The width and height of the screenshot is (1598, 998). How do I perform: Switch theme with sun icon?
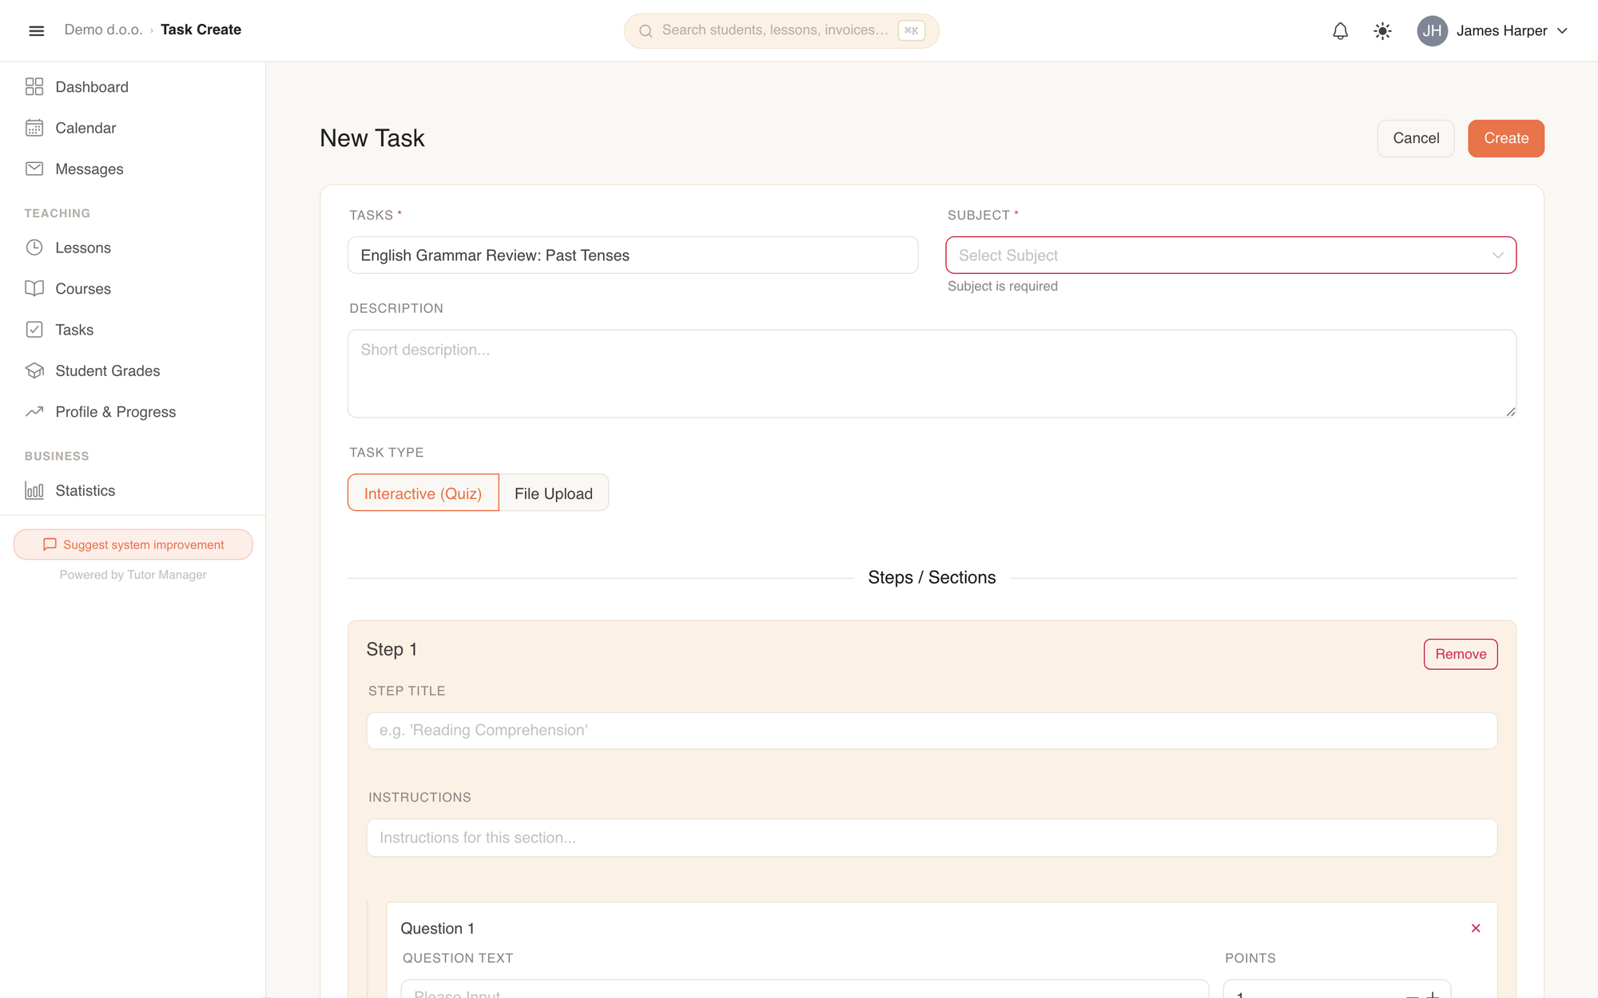pos(1382,31)
